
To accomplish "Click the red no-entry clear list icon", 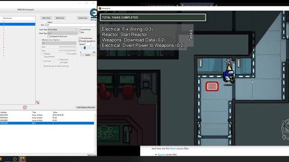I will click(x=25, y=107).
